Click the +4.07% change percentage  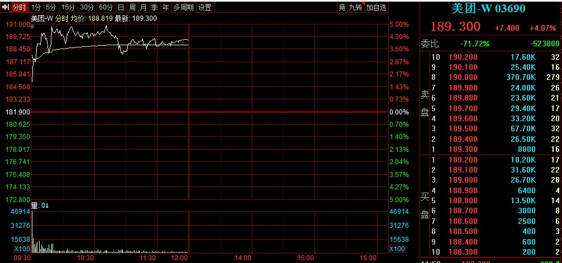click(x=543, y=28)
